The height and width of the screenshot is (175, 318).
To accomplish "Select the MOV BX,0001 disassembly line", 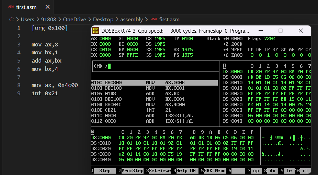I will click(x=155, y=88).
